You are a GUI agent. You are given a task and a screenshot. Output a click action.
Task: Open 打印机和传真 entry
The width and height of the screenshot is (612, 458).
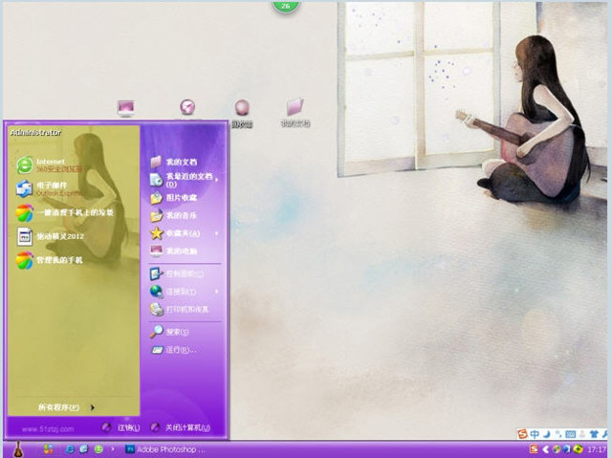[x=180, y=310]
